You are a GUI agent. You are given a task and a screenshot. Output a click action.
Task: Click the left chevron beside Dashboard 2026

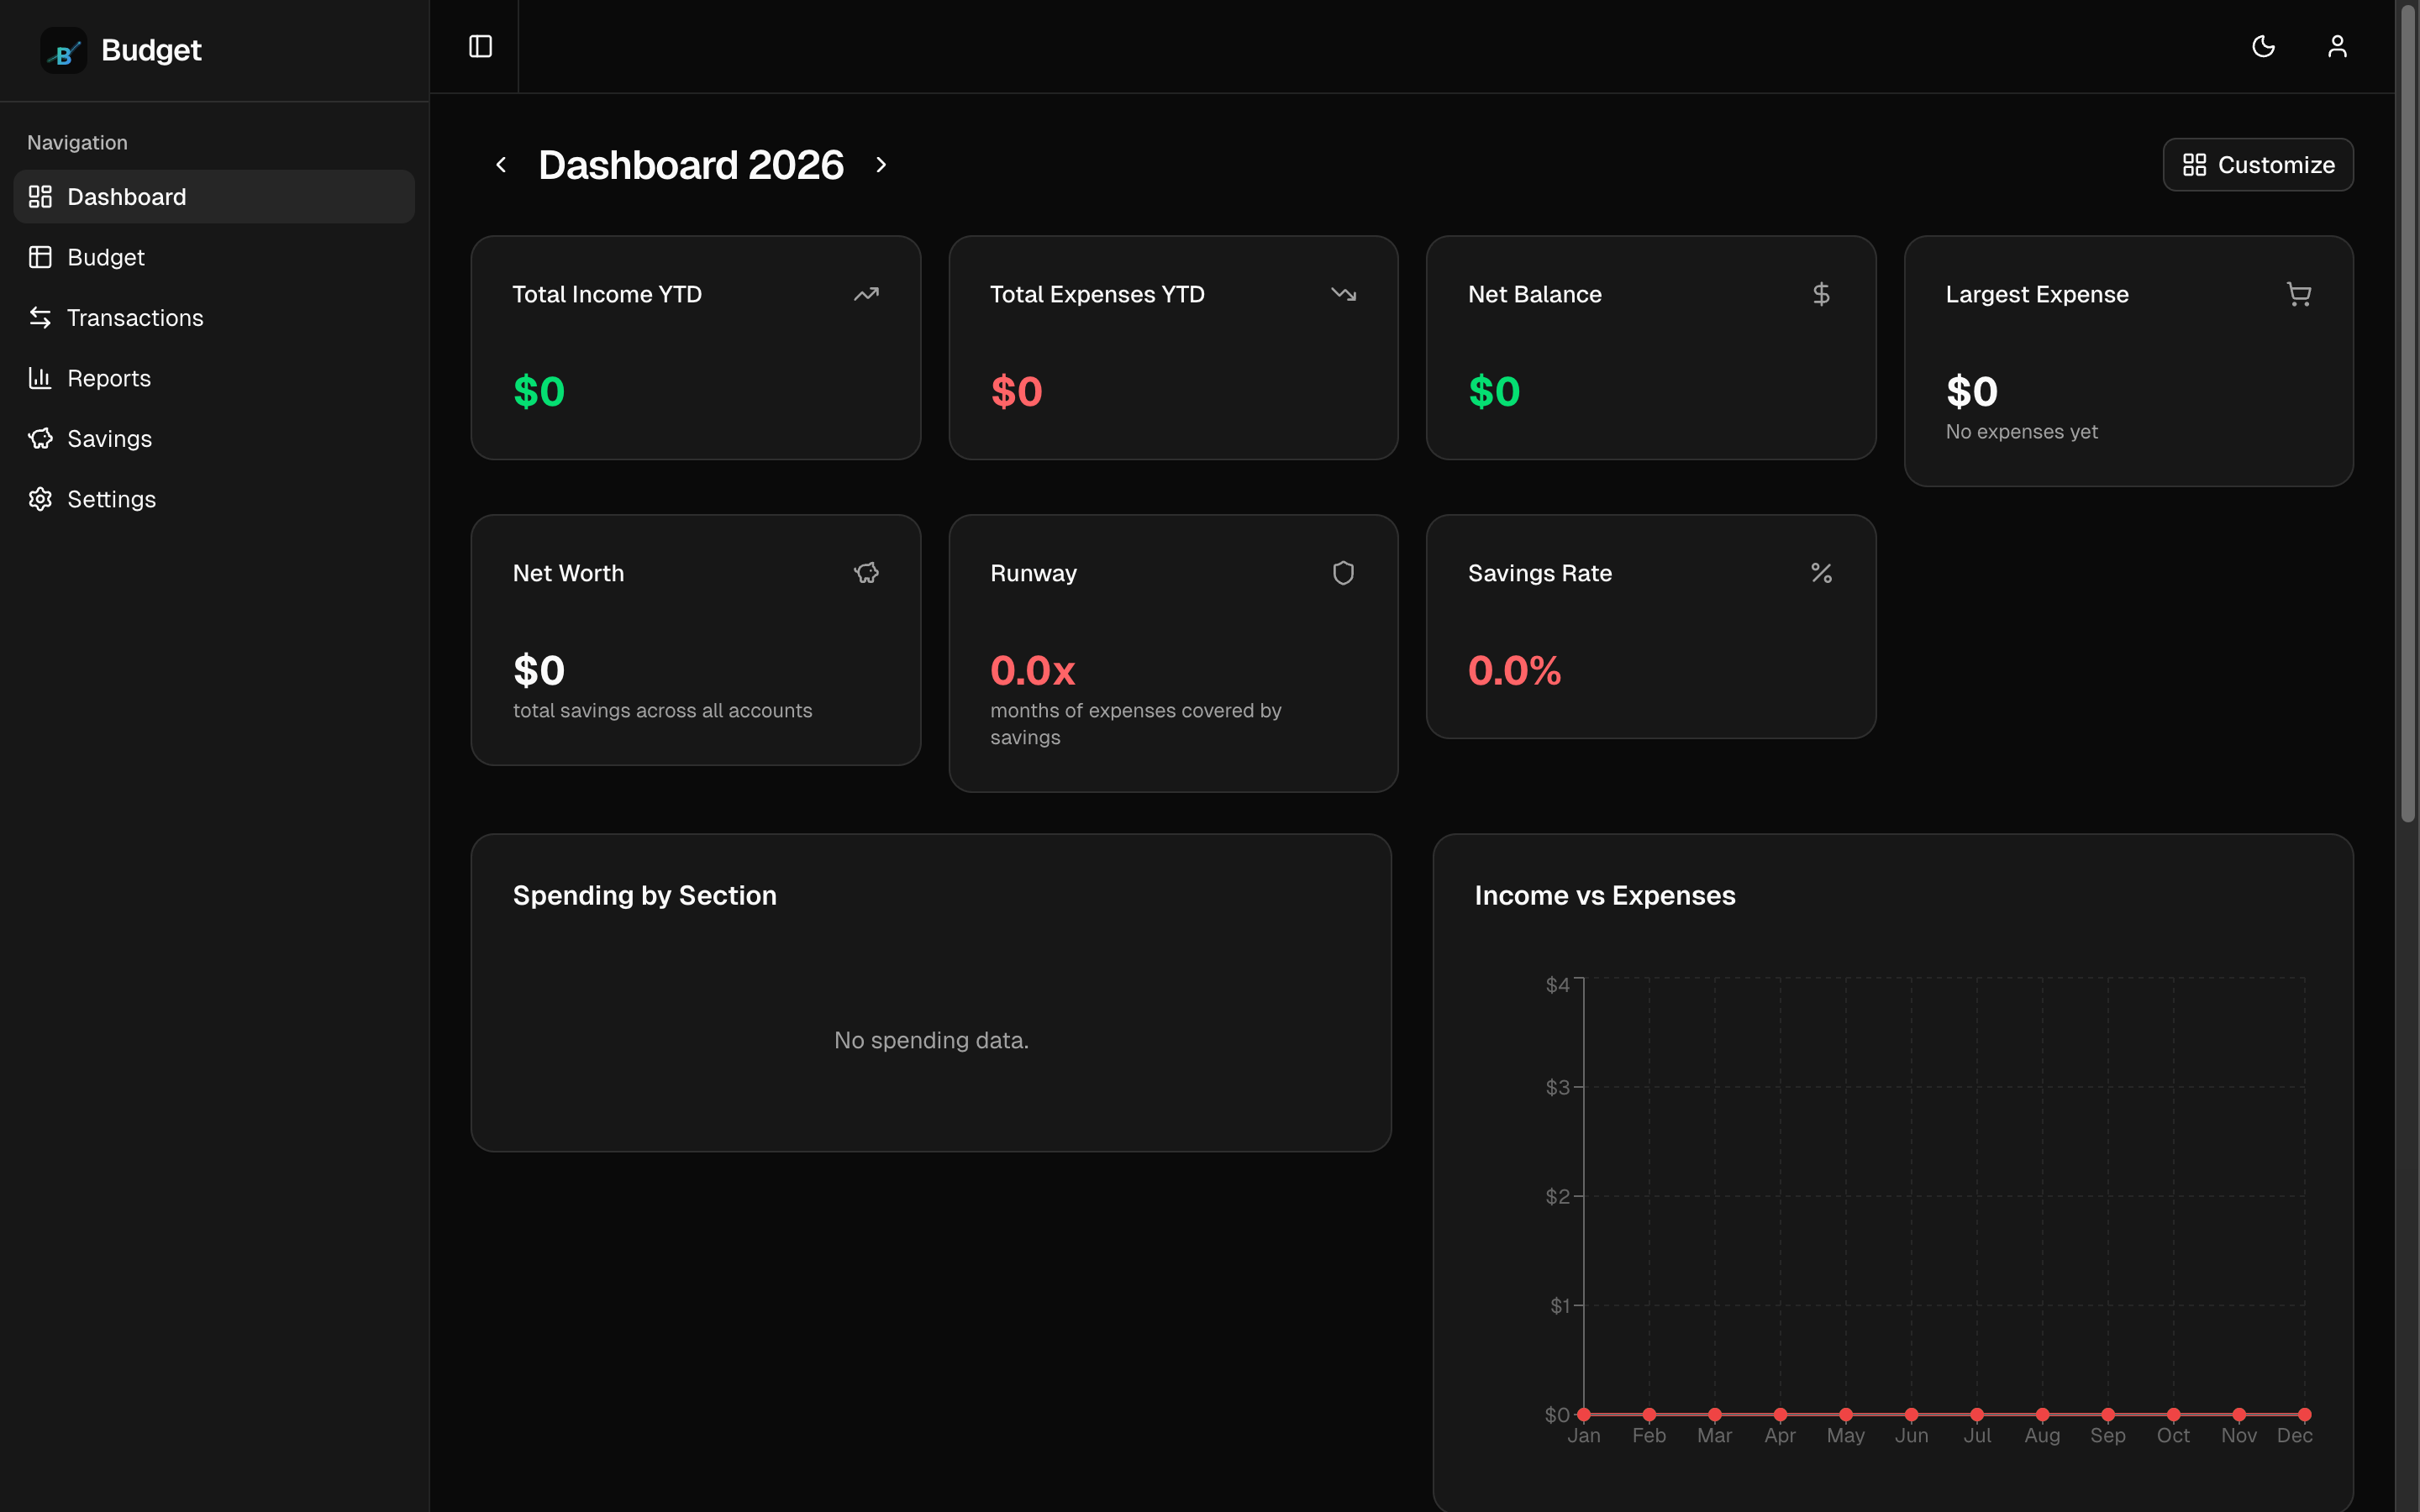click(501, 164)
